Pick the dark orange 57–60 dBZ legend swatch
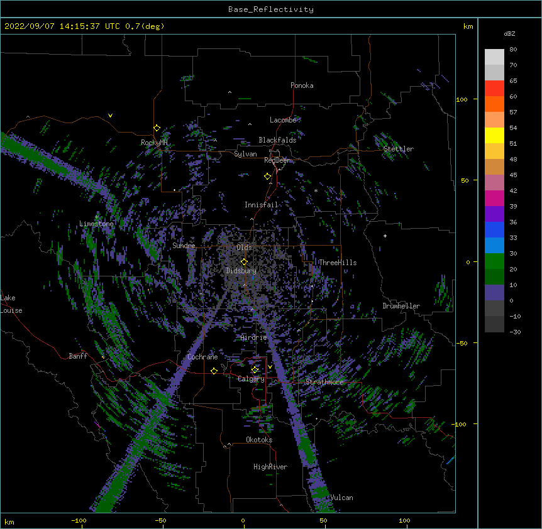Image resolution: width=542 pixels, height=529 pixels. point(494,104)
